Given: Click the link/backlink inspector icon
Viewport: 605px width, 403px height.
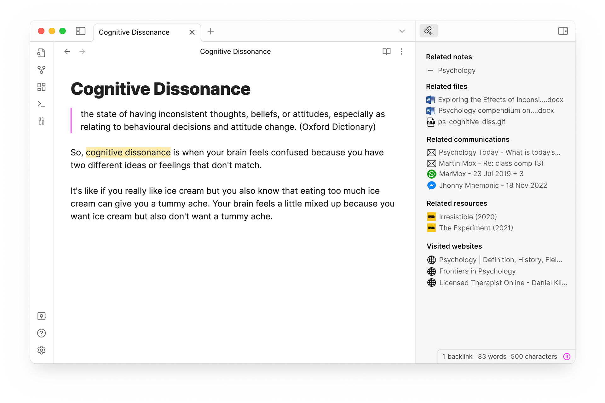Looking at the screenshot, I should (x=429, y=31).
